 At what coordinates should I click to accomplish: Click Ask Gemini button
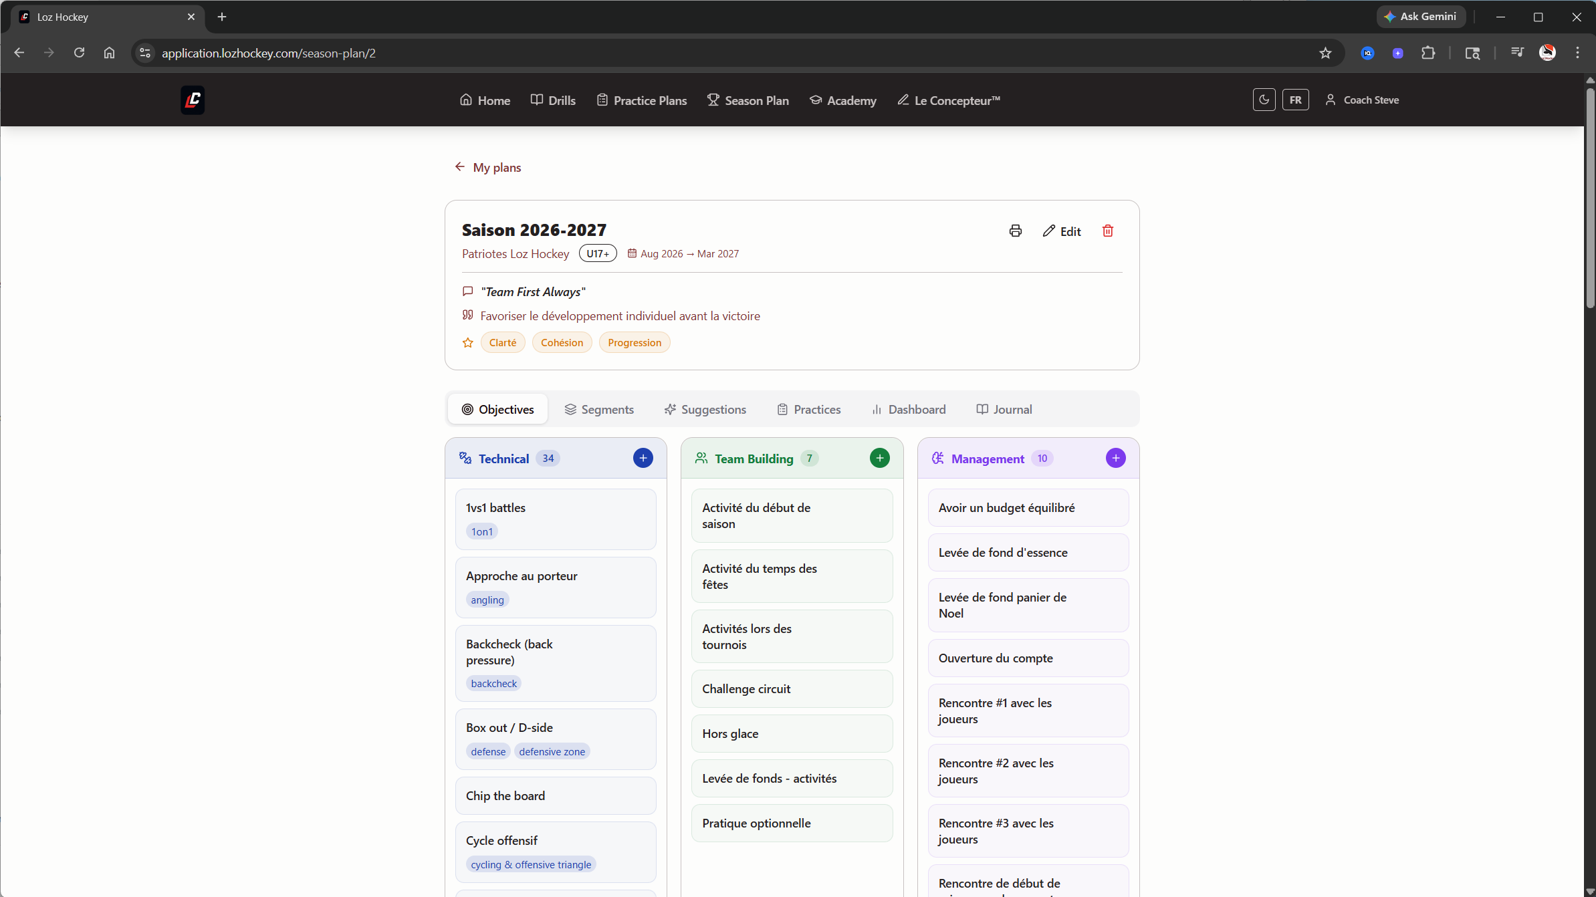click(x=1421, y=17)
